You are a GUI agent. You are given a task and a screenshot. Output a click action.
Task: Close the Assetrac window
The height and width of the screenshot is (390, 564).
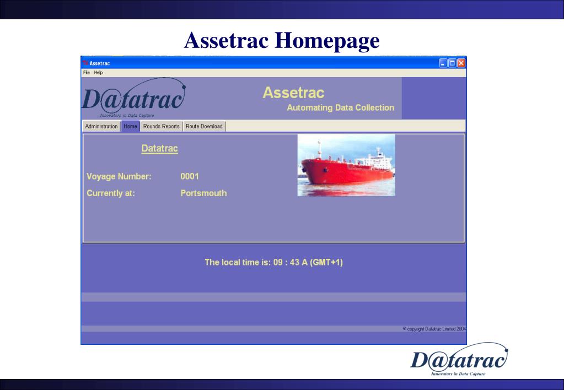[x=461, y=63]
